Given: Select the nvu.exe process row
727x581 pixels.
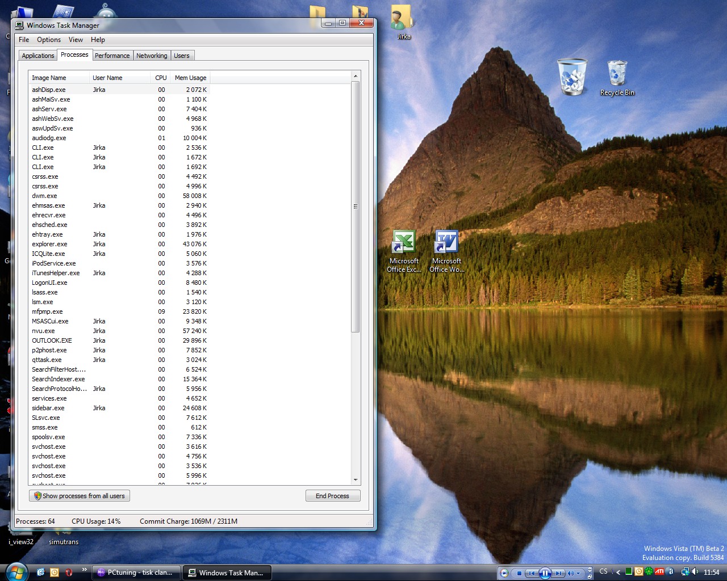Looking at the screenshot, I should click(x=119, y=331).
